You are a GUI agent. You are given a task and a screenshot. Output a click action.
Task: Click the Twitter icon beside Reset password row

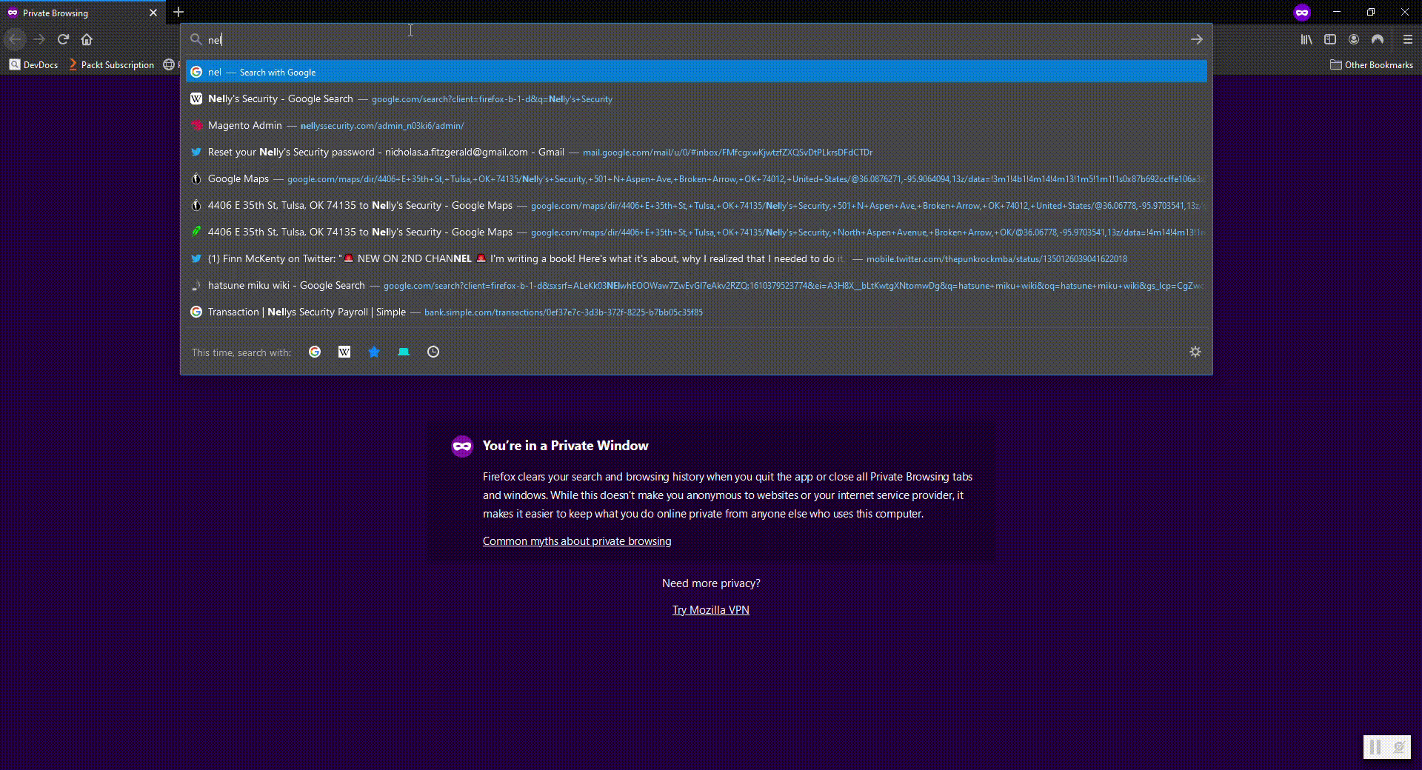[196, 152]
